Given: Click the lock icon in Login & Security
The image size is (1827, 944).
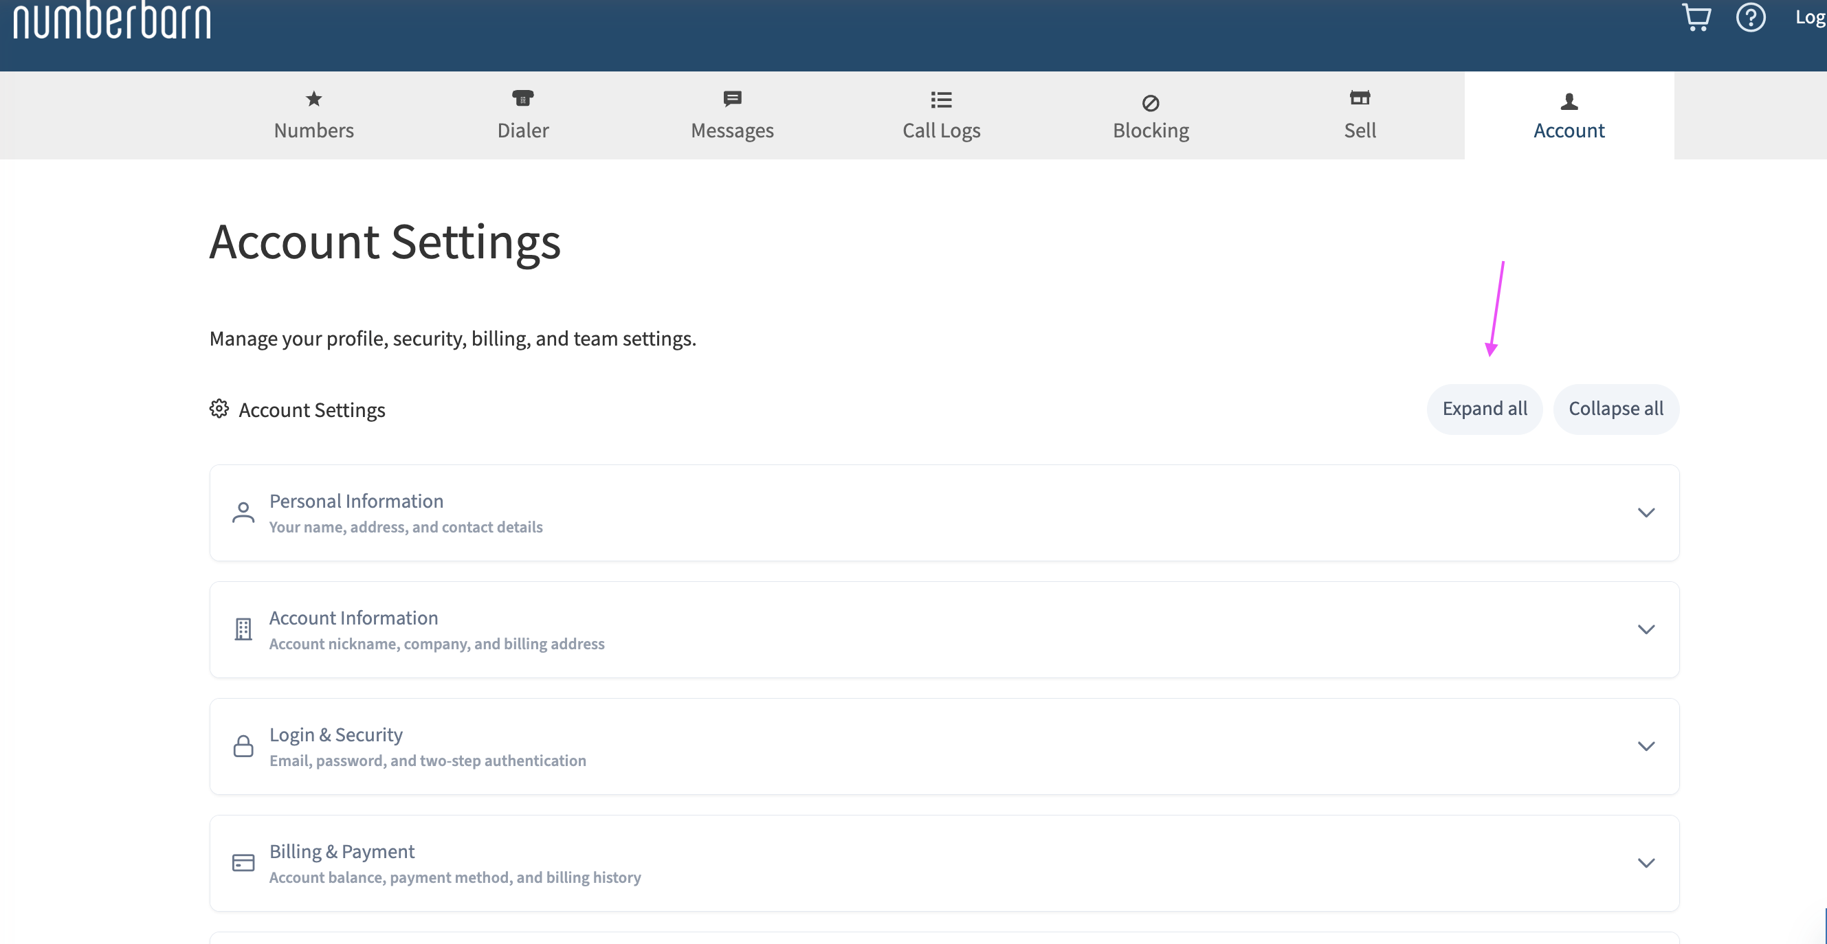Looking at the screenshot, I should click(x=243, y=745).
